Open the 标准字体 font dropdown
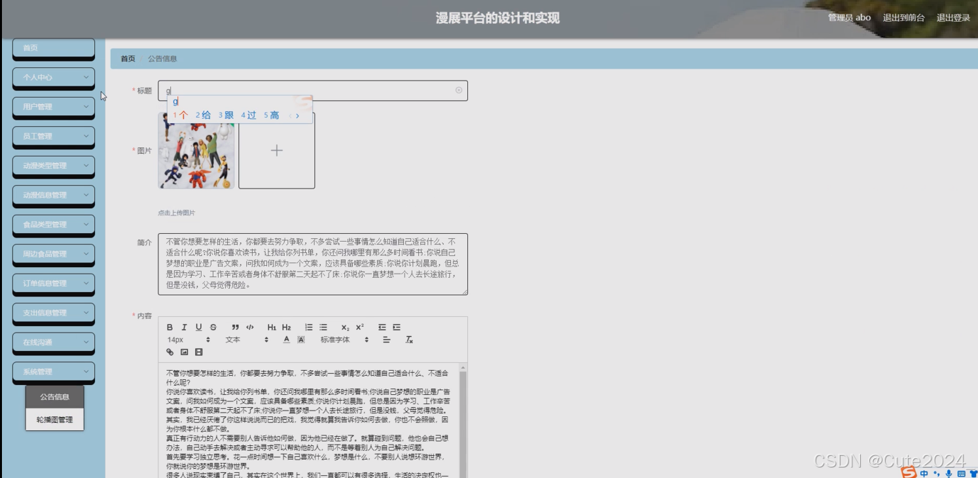The height and width of the screenshot is (478, 978). click(345, 340)
